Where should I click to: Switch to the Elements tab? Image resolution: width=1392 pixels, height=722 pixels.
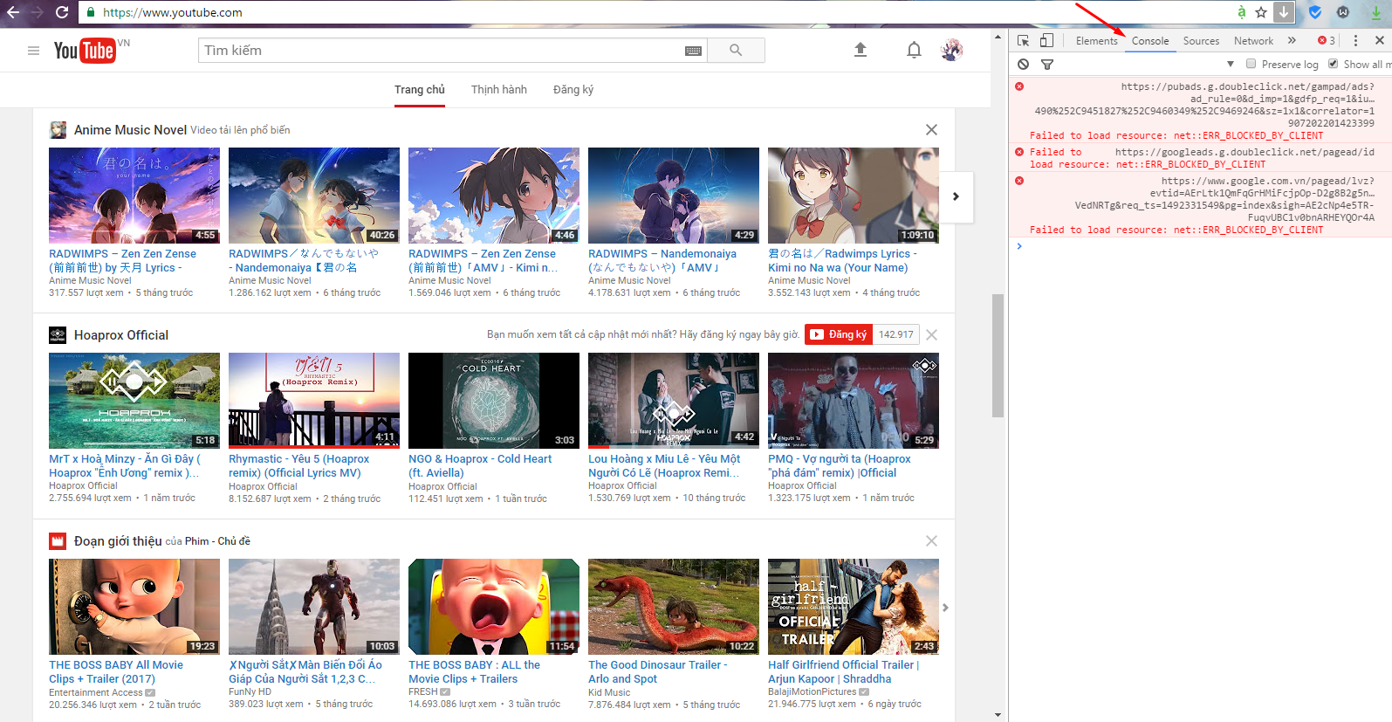(1097, 41)
